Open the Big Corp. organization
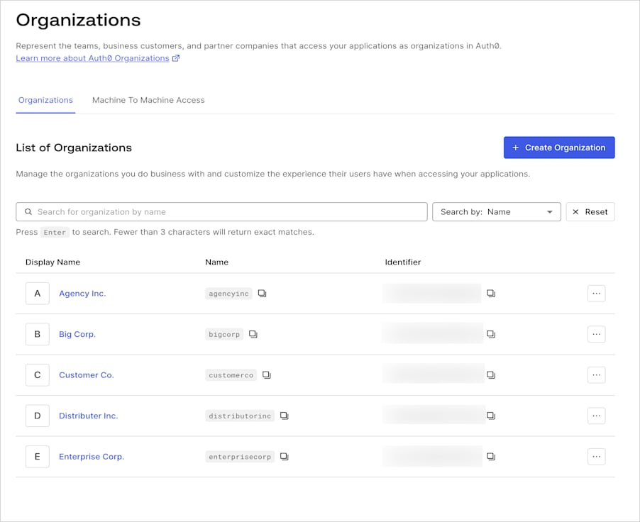Image resolution: width=640 pixels, height=522 pixels. coord(77,334)
